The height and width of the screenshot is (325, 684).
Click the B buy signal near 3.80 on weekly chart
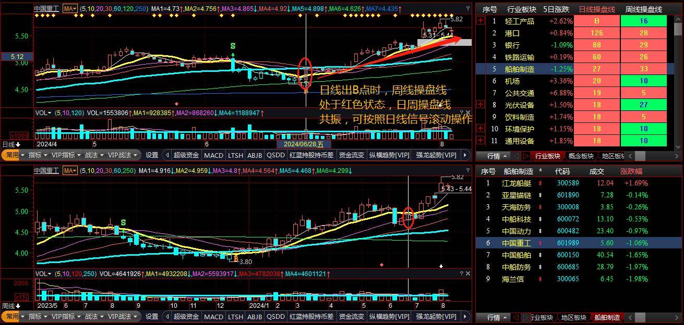tap(236, 258)
